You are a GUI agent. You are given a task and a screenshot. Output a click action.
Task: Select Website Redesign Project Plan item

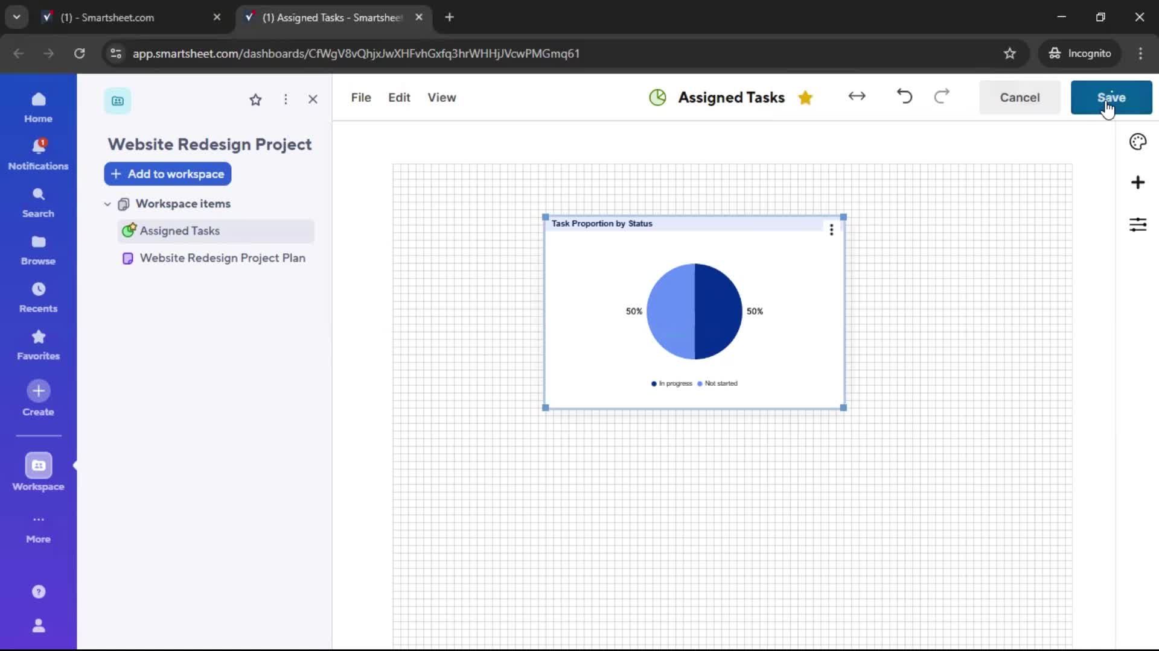click(x=222, y=258)
